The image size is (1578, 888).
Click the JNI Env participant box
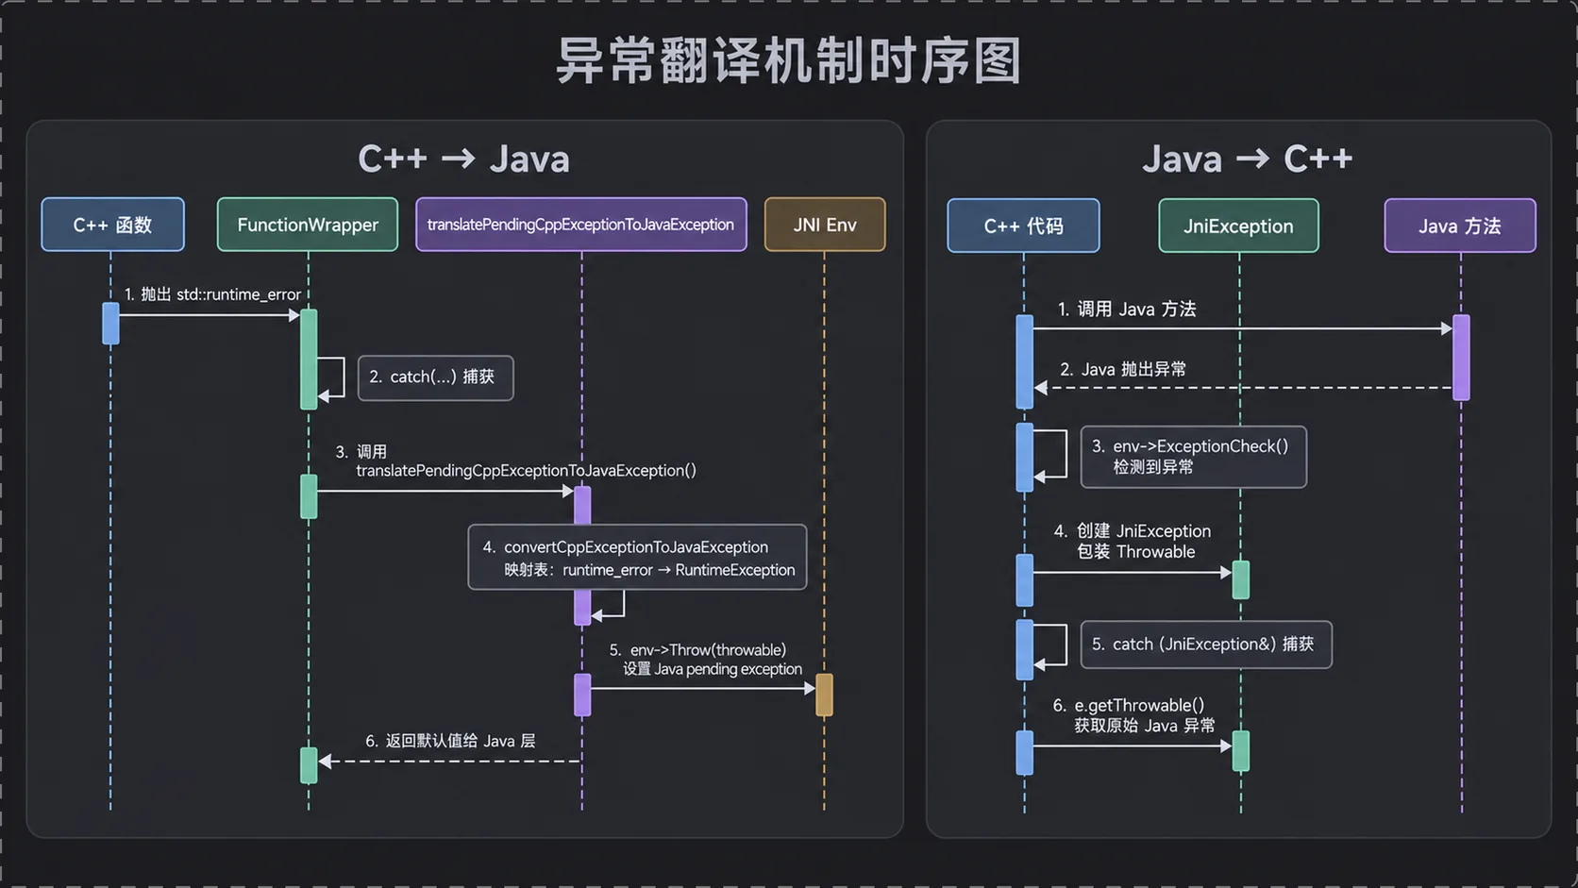click(825, 225)
